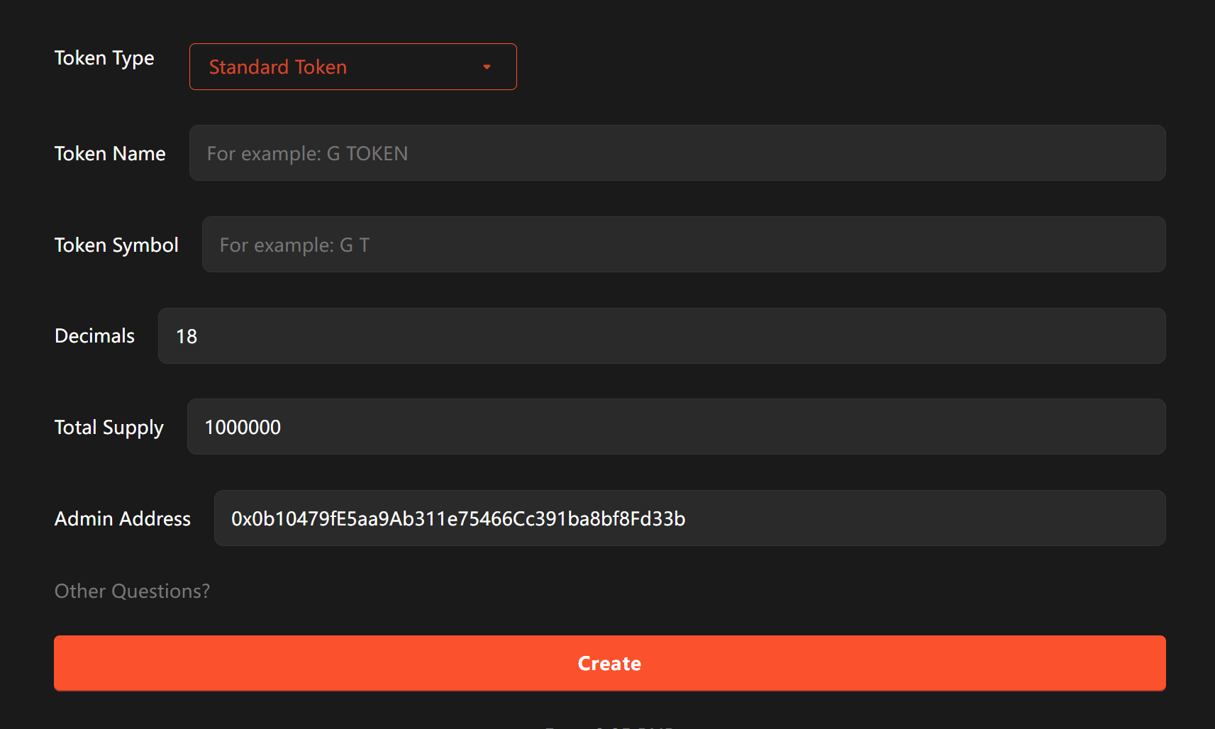Click the chevron arrow beside Standard Token
This screenshot has width=1215, height=729.
tap(487, 66)
